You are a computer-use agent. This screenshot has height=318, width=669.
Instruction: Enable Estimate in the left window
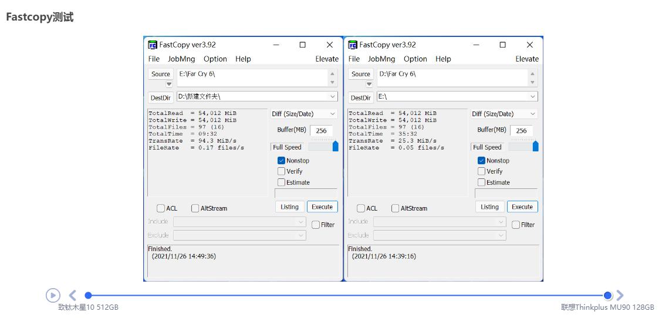pos(282,182)
